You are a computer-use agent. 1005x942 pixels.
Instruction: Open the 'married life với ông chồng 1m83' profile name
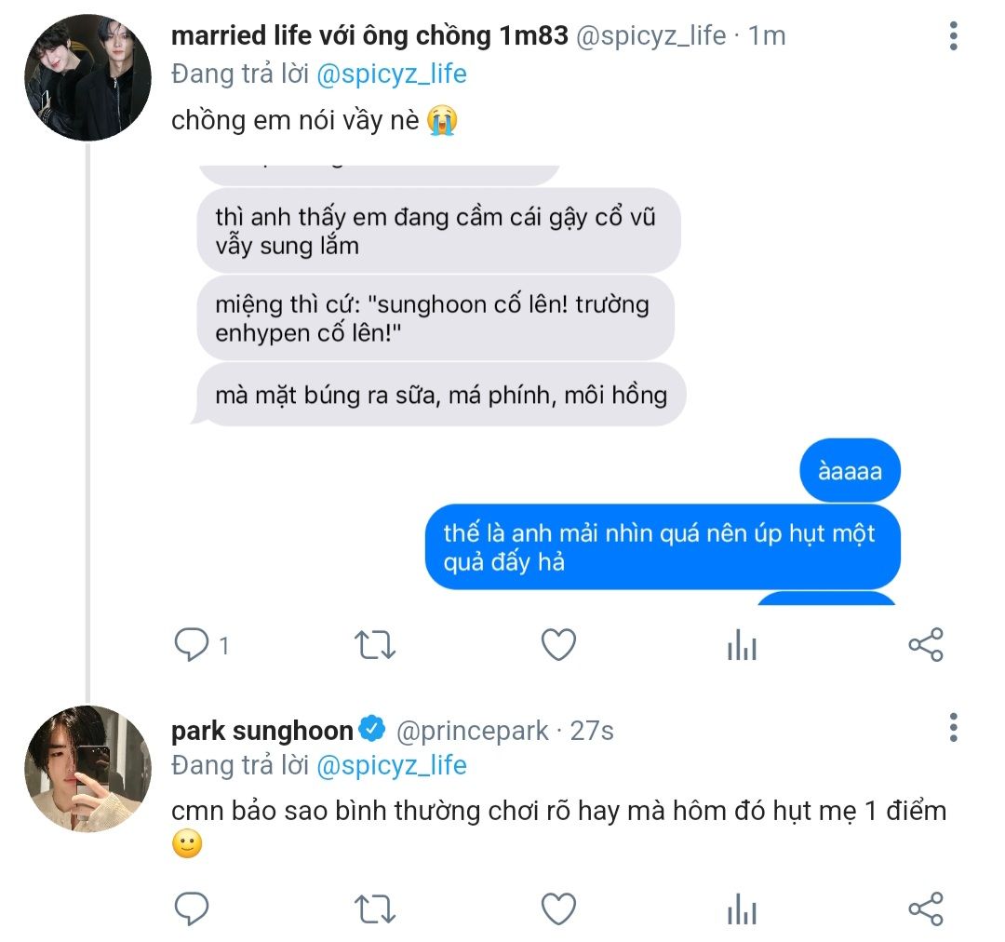pos(369,35)
